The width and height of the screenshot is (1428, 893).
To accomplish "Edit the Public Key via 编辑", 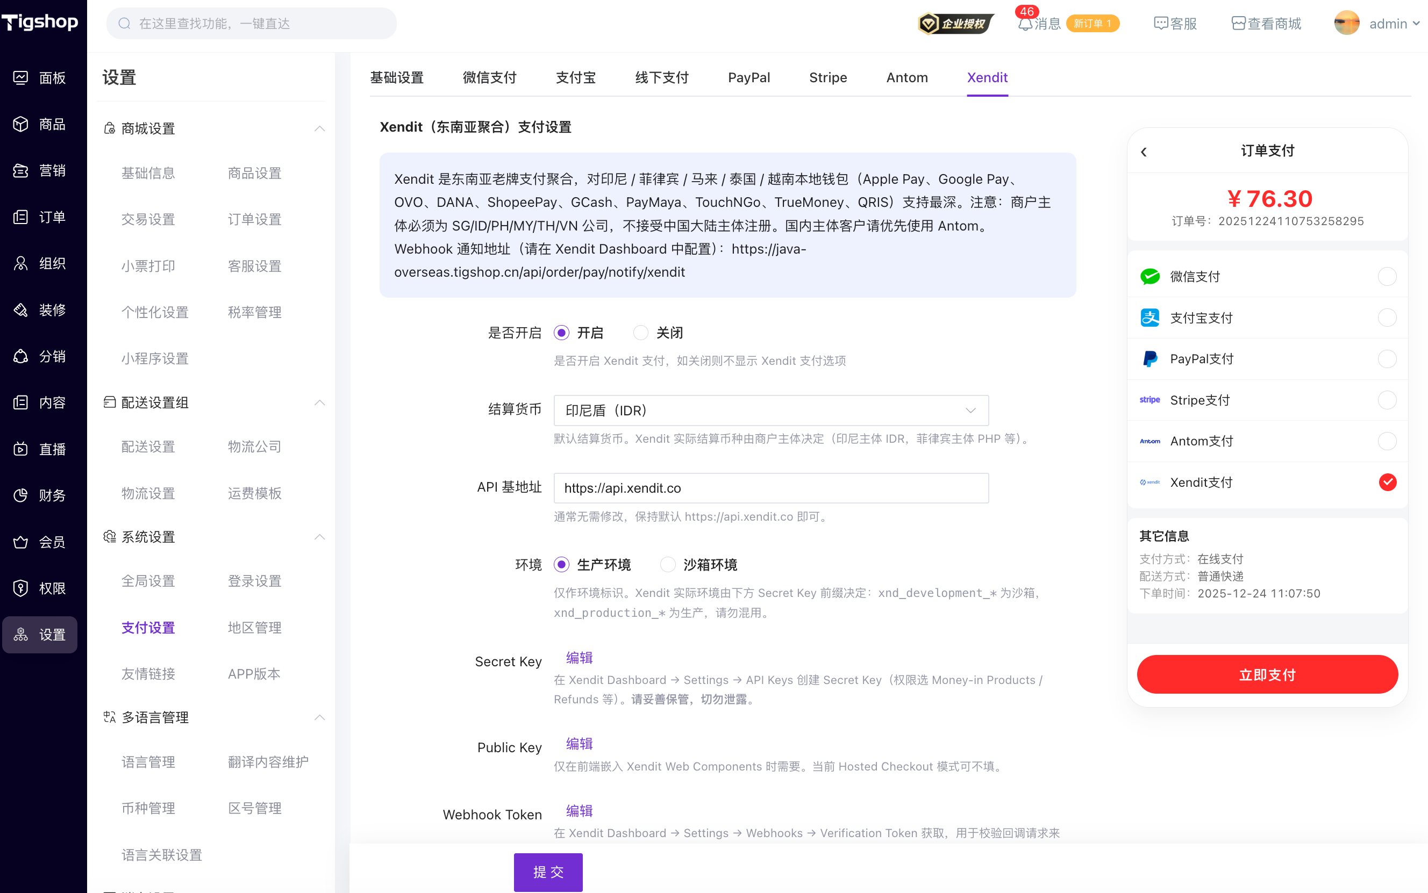I will coord(579,744).
